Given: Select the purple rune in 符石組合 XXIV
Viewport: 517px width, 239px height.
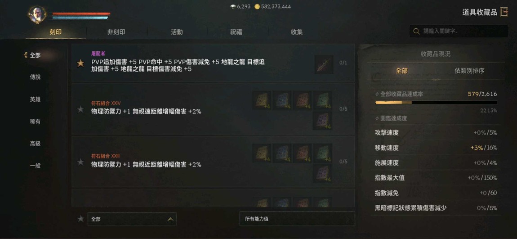Looking at the screenshot, I should click(323, 121).
